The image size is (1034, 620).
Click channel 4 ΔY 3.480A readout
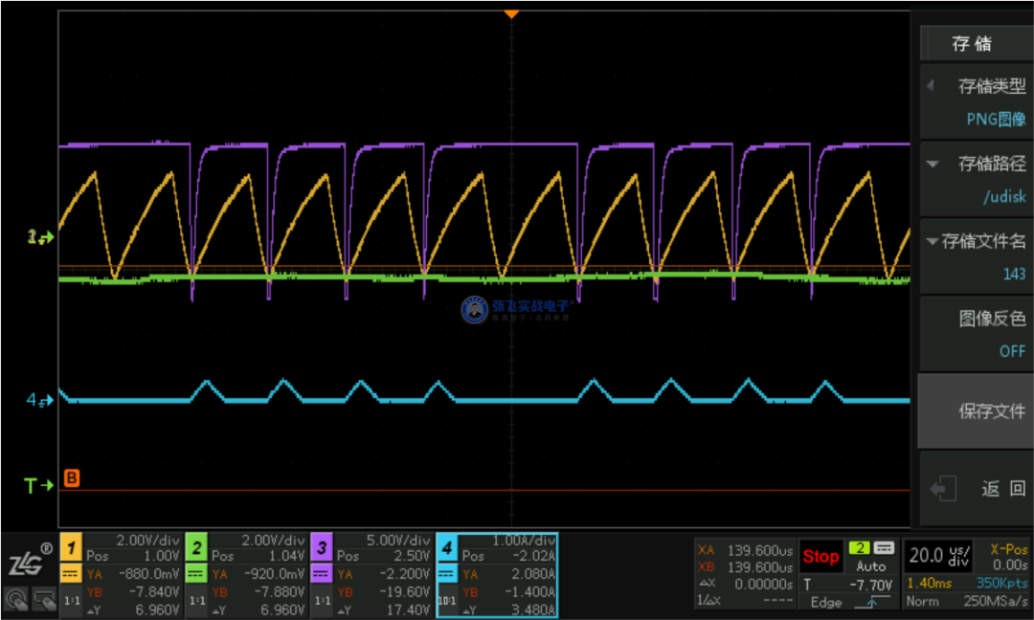pos(509,610)
